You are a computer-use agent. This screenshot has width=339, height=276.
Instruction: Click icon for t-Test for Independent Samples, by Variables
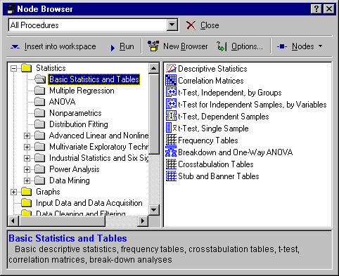(x=171, y=105)
